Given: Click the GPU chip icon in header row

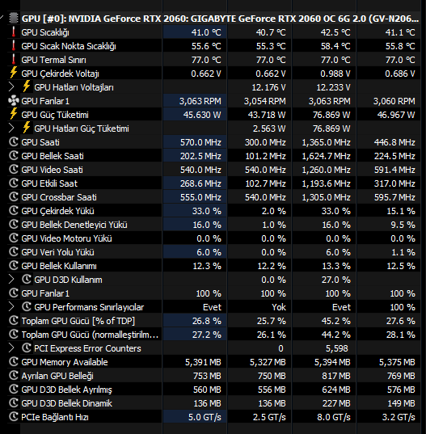Looking at the screenshot, I should 14,19.
